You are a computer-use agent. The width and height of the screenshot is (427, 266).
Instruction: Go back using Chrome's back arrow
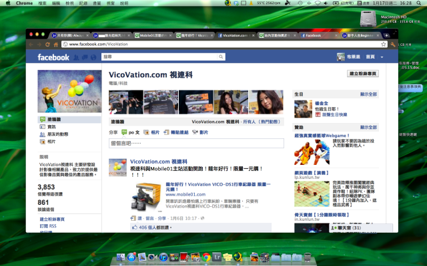click(31, 45)
